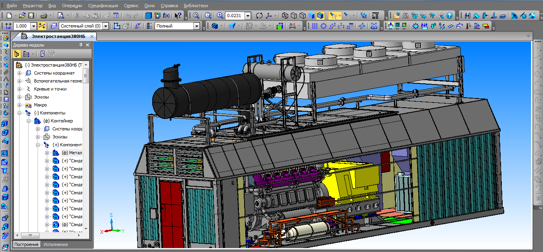Click the Save document icon

click(31, 16)
